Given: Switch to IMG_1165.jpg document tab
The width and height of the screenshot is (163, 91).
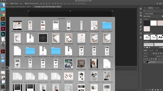Looking at the screenshot, I should pos(19,7).
